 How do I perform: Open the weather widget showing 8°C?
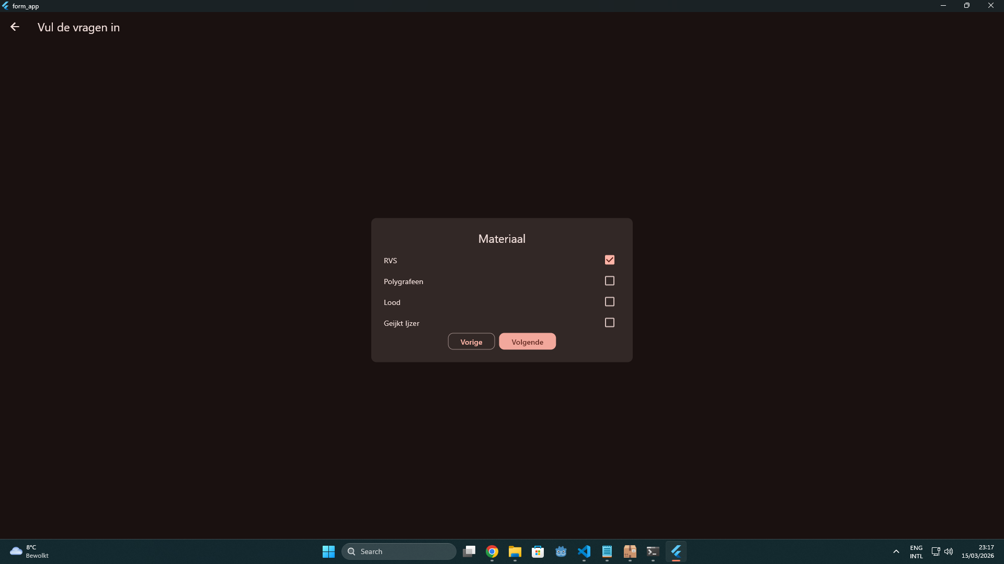click(29, 551)
